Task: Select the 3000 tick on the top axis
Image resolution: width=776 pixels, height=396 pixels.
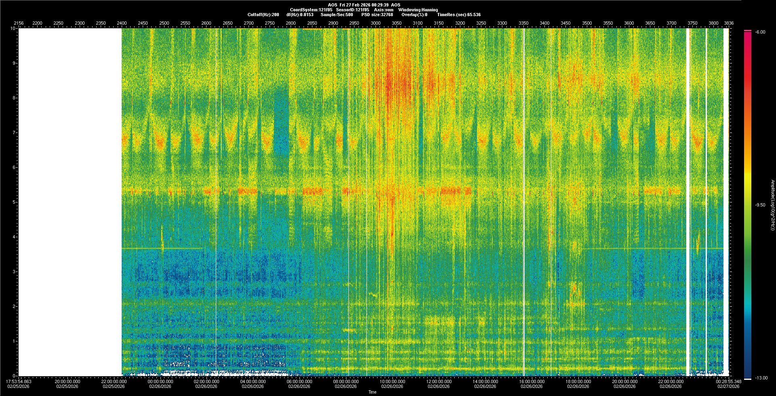Action: 375,23
